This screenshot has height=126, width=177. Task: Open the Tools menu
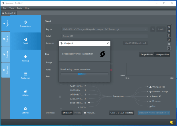point(19,8)
